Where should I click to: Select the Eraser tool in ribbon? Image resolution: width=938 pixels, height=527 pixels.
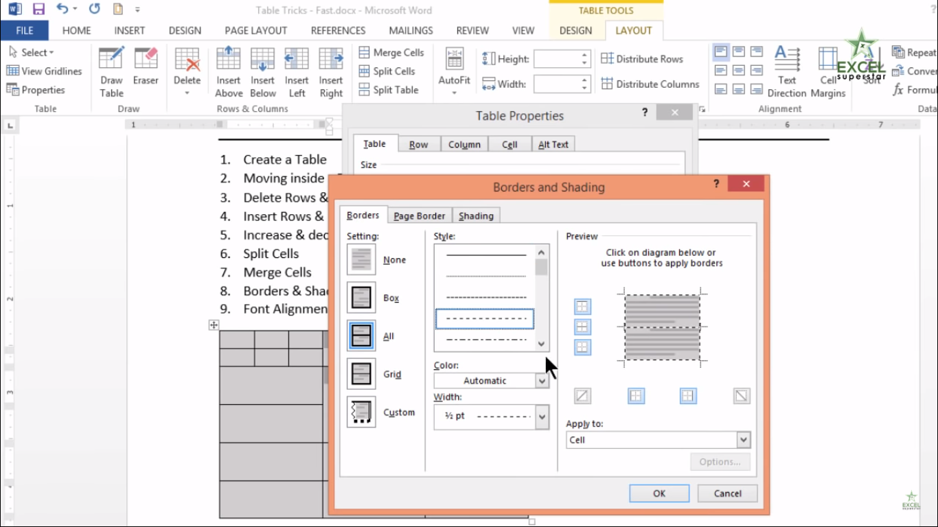[x=146, y=67]
